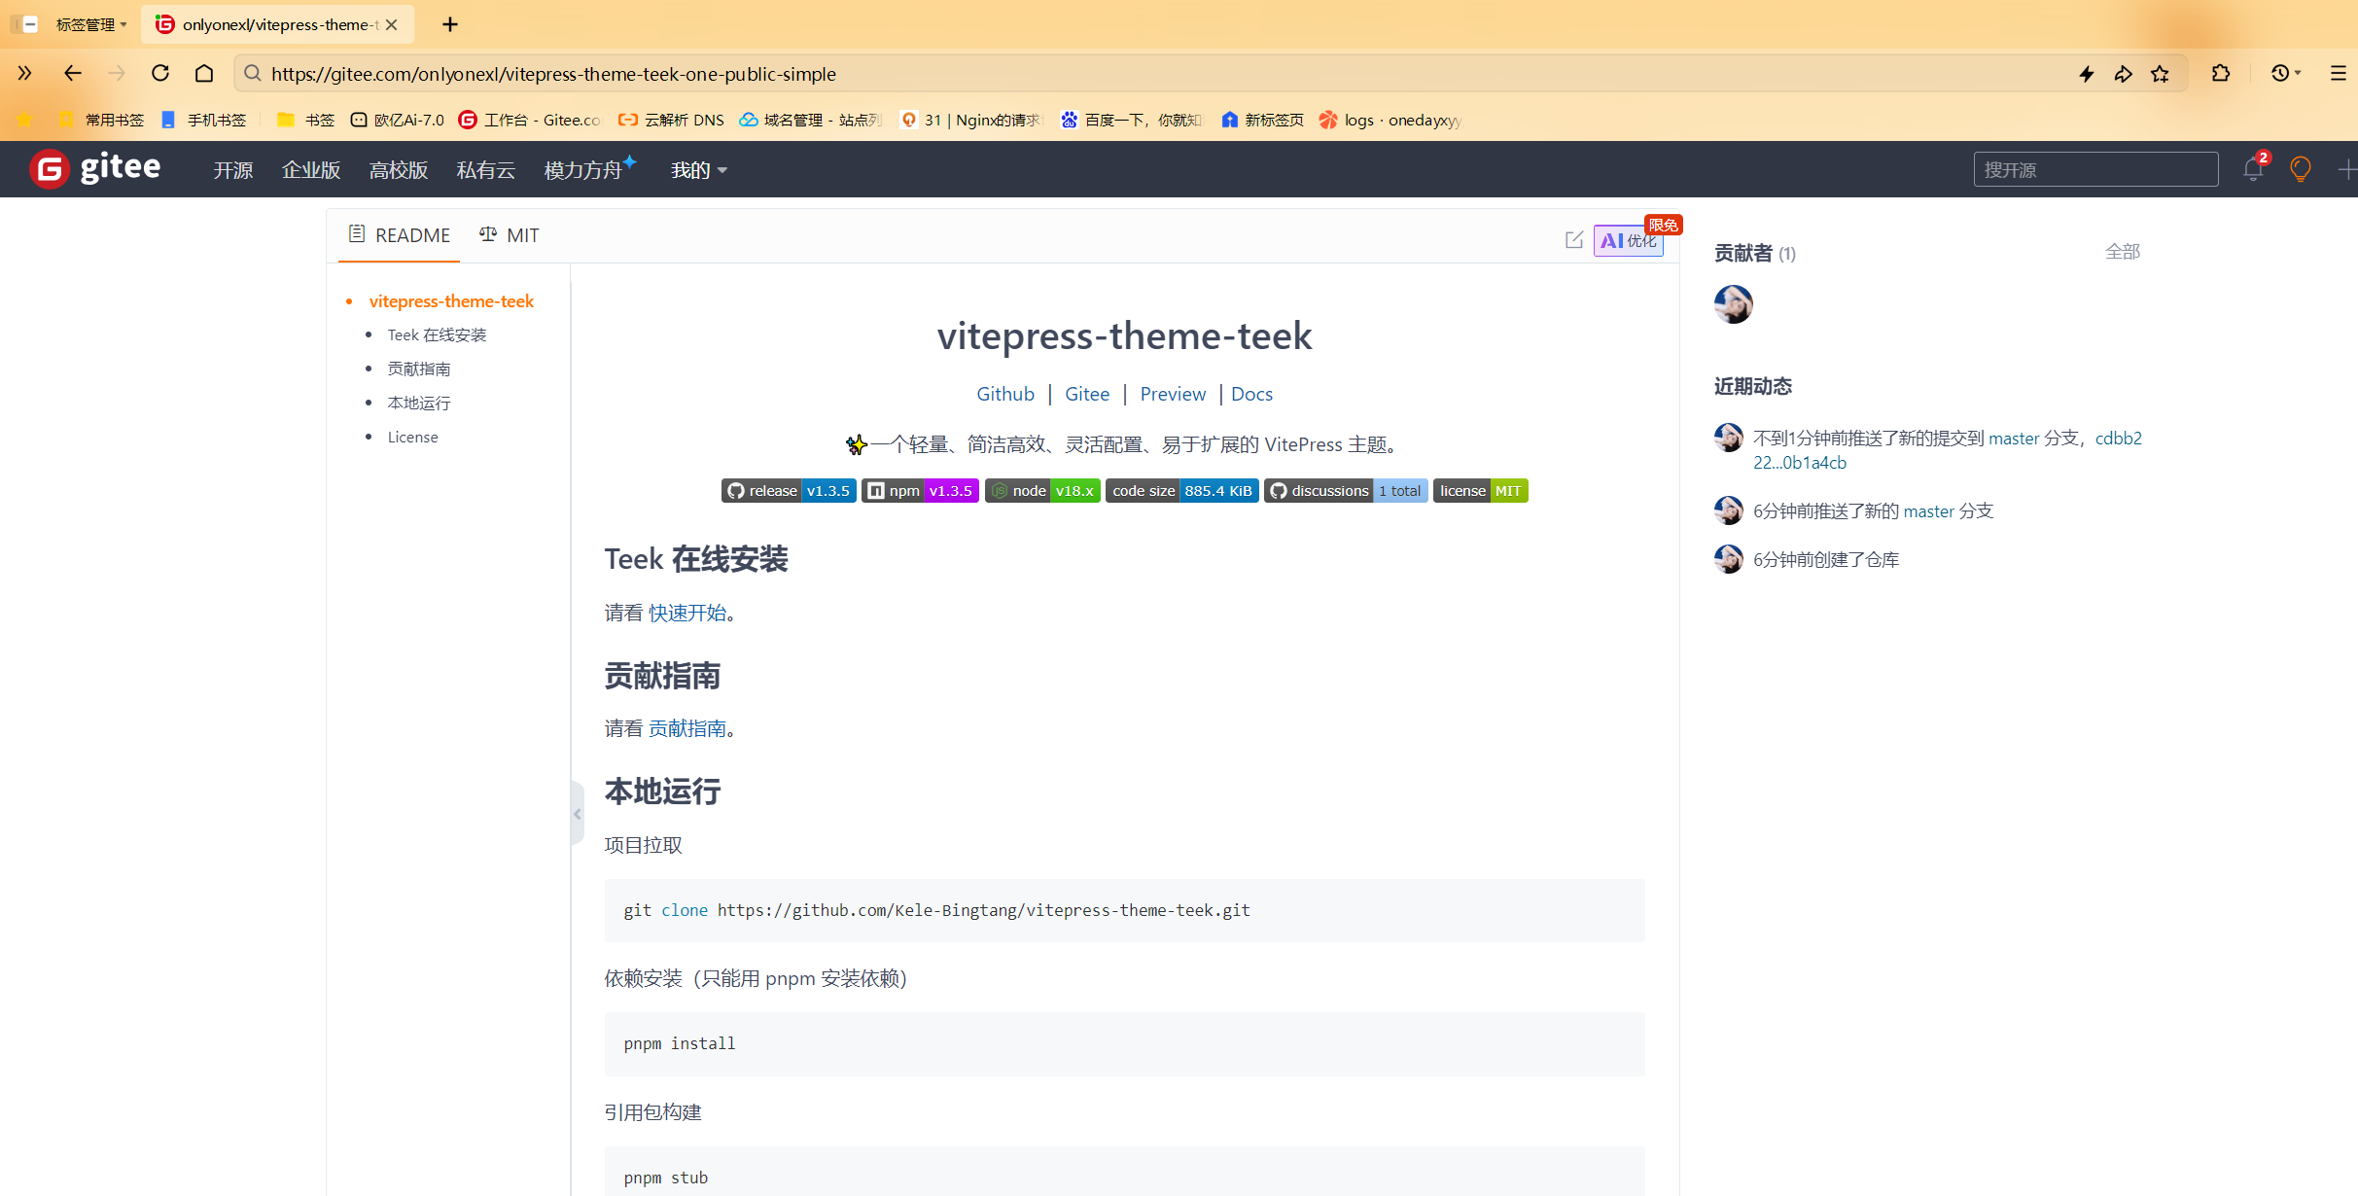The height and width of the screenshot is (1196, 2358).
Task: Switch to the MIT license tab
Action: [510, 235]
